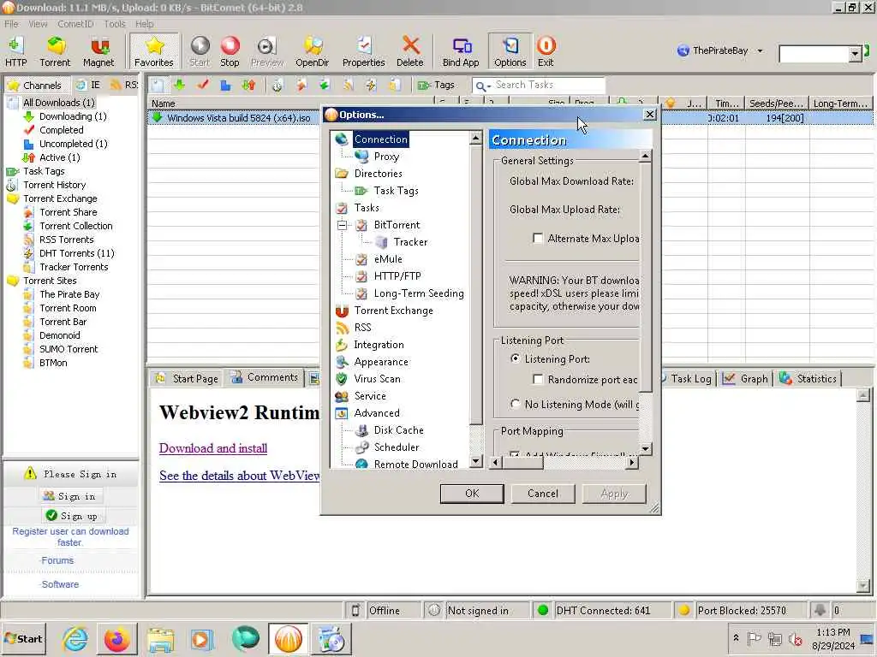Click the HTTP download toolbar icon
Viewport: 877px width, 657px height.
15,51
